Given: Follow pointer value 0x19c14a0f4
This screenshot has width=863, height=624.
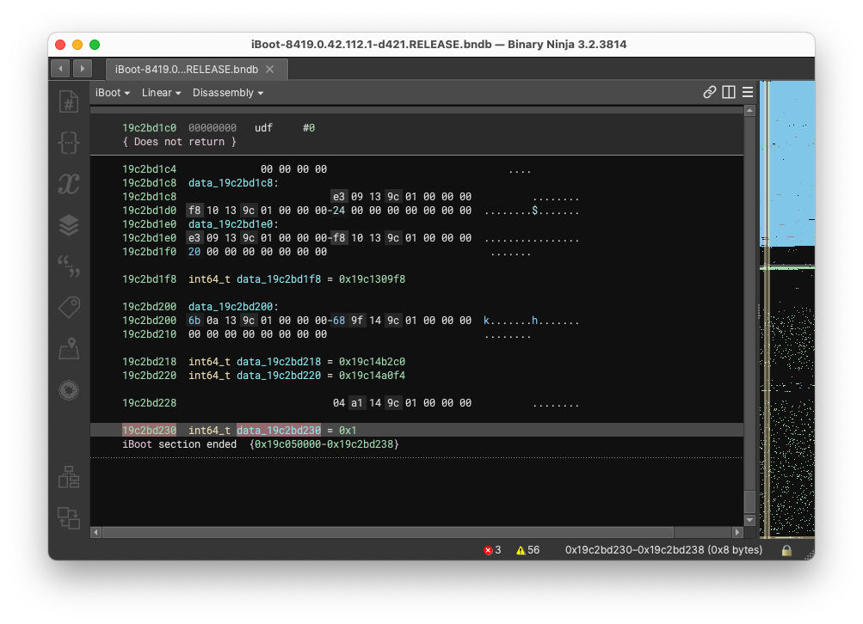Looking at the screenshot, I should coord(372,376).
